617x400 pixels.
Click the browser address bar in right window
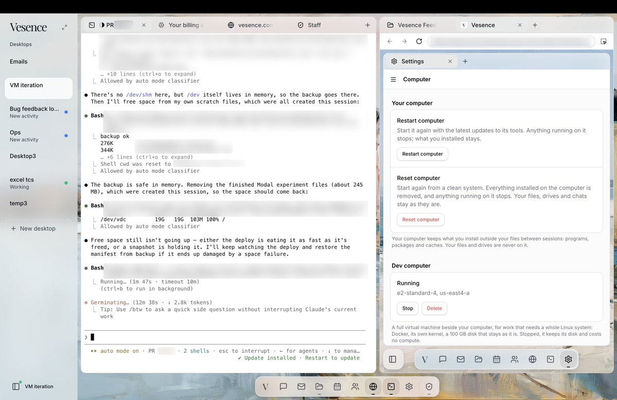click(511, 42)
